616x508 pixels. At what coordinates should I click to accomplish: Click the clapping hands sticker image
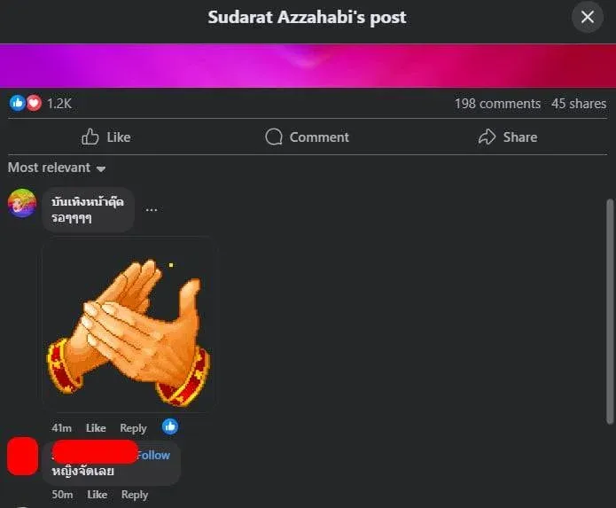pyautogui.click(x=129, y=324)
